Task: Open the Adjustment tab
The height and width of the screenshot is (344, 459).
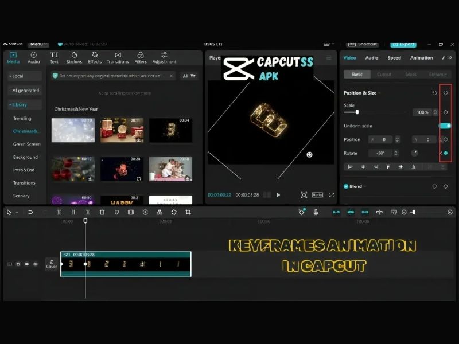Action: pyautogui.click(x=164, y=58)
